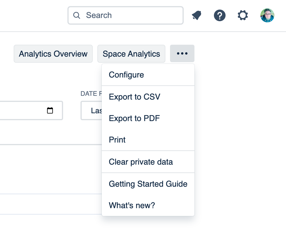Image resolution: width=286 pixels, height=234 pixels.
Task: Open the user profile avatar menu
Action: click(267, 15)
